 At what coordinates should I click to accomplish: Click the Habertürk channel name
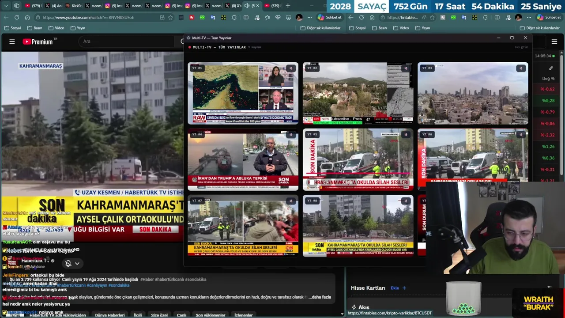click(x=35, y=261)
